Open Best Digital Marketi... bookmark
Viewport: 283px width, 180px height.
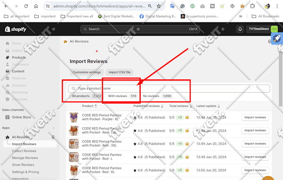(x=117, y=16)
